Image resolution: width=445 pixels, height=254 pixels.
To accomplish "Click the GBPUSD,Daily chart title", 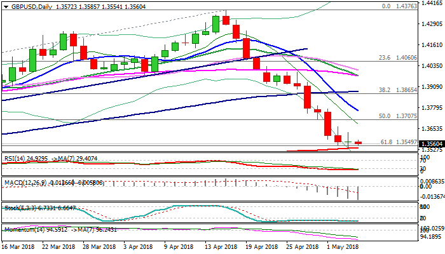I will click(24, 5).
